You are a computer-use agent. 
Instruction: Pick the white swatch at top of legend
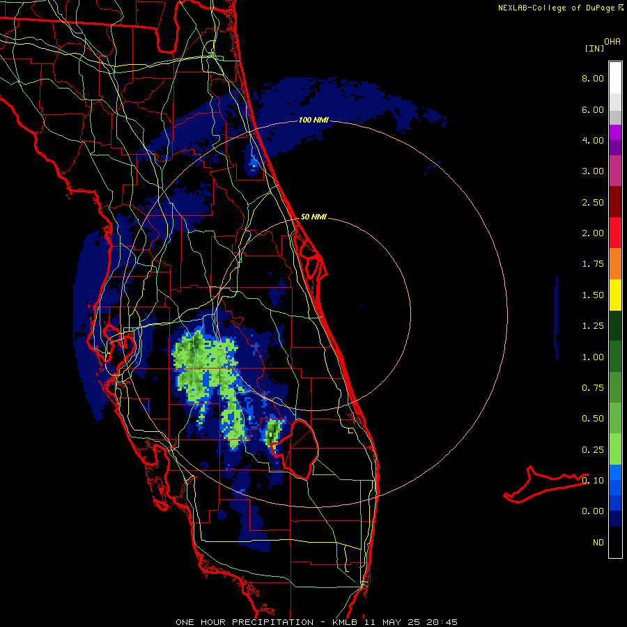[x=615, y=77]
